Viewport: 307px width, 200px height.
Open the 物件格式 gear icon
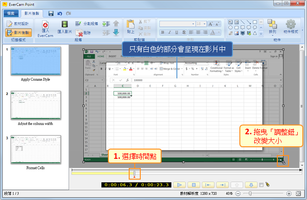291,27
